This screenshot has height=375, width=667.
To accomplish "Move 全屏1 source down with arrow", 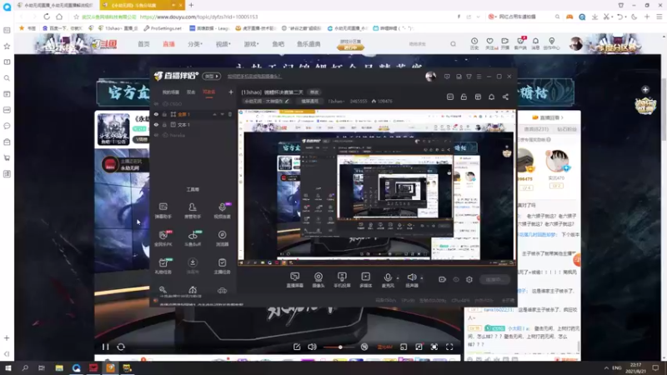I will (x=222, y=114).
